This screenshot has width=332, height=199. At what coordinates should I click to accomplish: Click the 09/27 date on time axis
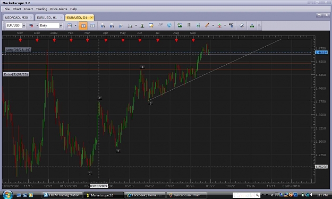(210, 186)
